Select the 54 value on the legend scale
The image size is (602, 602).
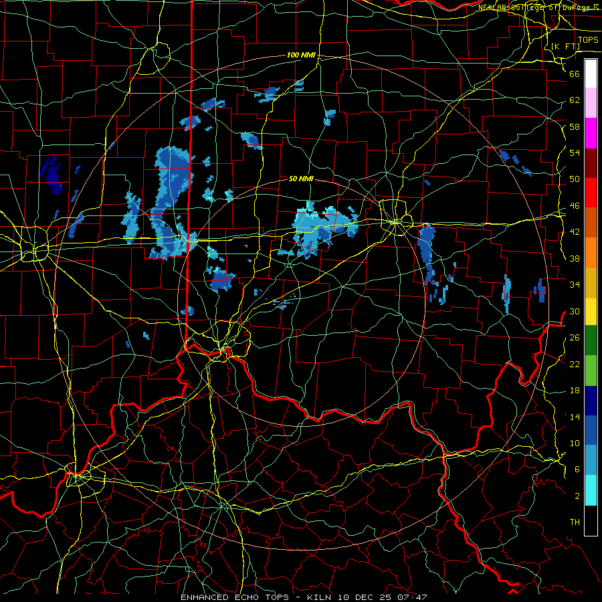pos(575,153)
